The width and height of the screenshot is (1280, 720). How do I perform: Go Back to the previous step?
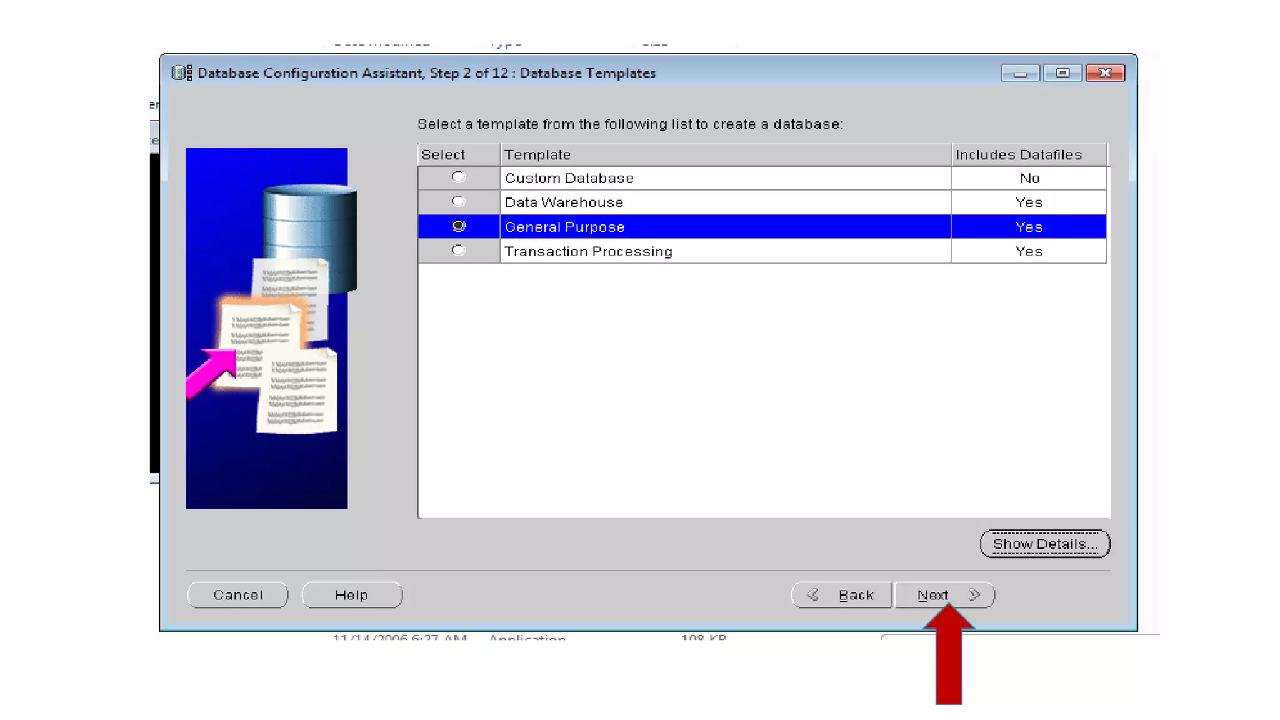(841, 594)
